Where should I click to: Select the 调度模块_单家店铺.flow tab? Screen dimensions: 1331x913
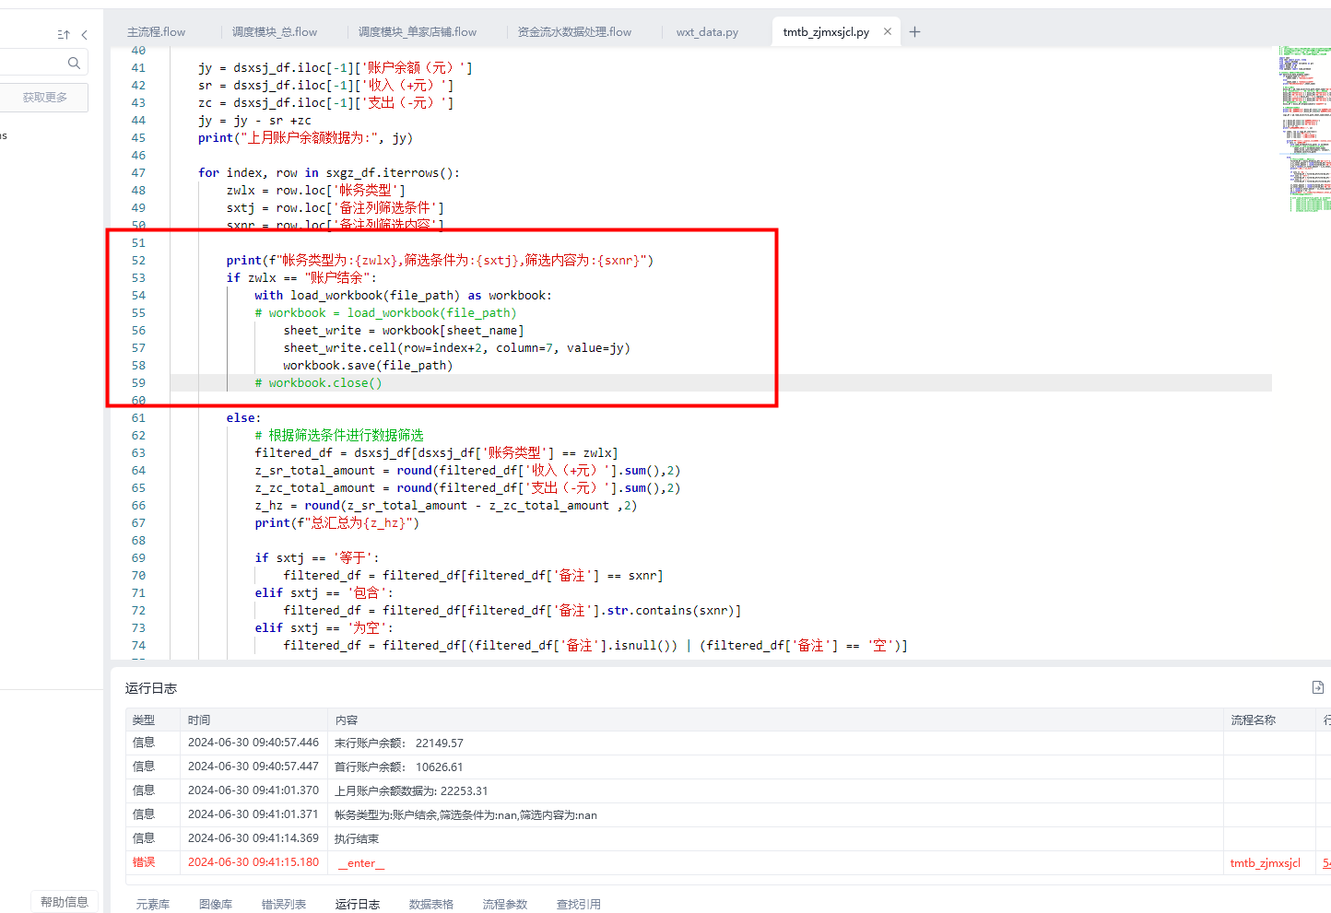click(x=417, y=32)
